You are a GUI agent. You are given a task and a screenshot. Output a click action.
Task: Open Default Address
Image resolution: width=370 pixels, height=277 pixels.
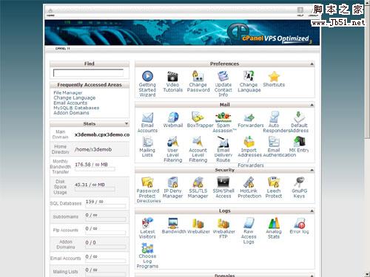click(299, 117)
